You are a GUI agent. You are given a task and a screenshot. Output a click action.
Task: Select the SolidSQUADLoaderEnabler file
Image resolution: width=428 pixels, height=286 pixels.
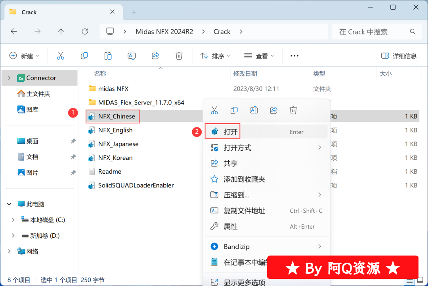131,185
